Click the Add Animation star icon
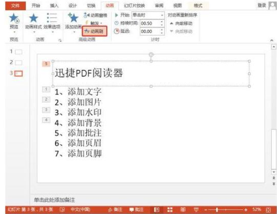 click(x=73, y=18)
